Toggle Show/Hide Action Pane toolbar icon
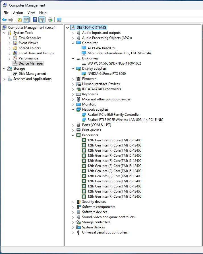The image size is (203, 254). click(42, 20)
